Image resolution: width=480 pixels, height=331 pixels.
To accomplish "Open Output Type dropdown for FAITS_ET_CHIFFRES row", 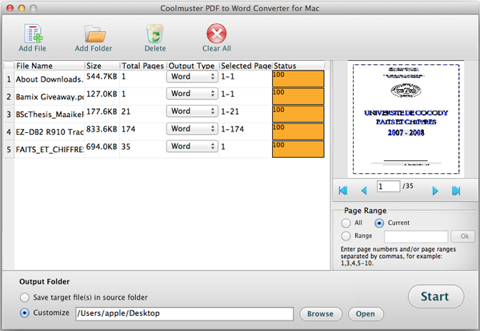I will pos(192,146).
